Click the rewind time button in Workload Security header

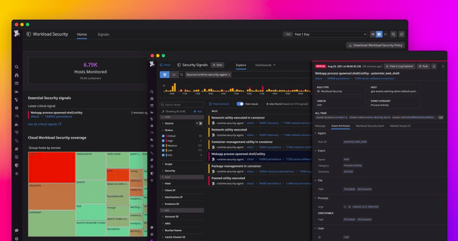tap(373, 34)
